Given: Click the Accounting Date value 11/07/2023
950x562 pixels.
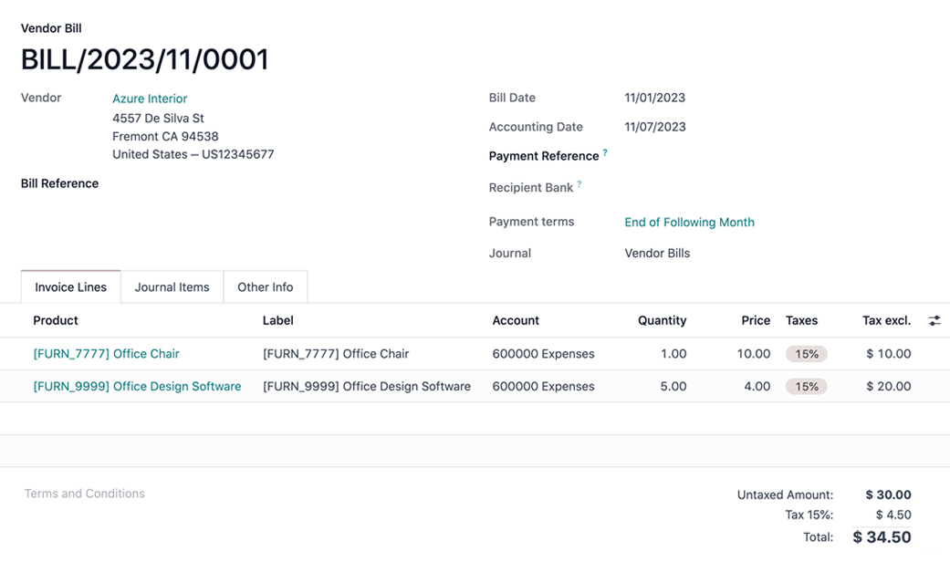Looking at the screenshot, I should 654,127.
